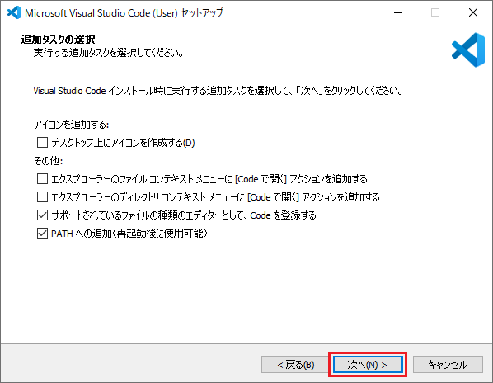The image size is (493, 383).
Task: Uncheck the PATHへの追加 checkbox
Action: [42, 234]
